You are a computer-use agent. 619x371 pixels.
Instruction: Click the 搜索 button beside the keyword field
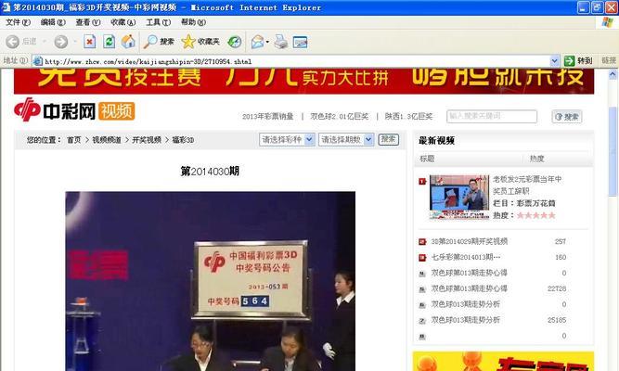[567, 117]
